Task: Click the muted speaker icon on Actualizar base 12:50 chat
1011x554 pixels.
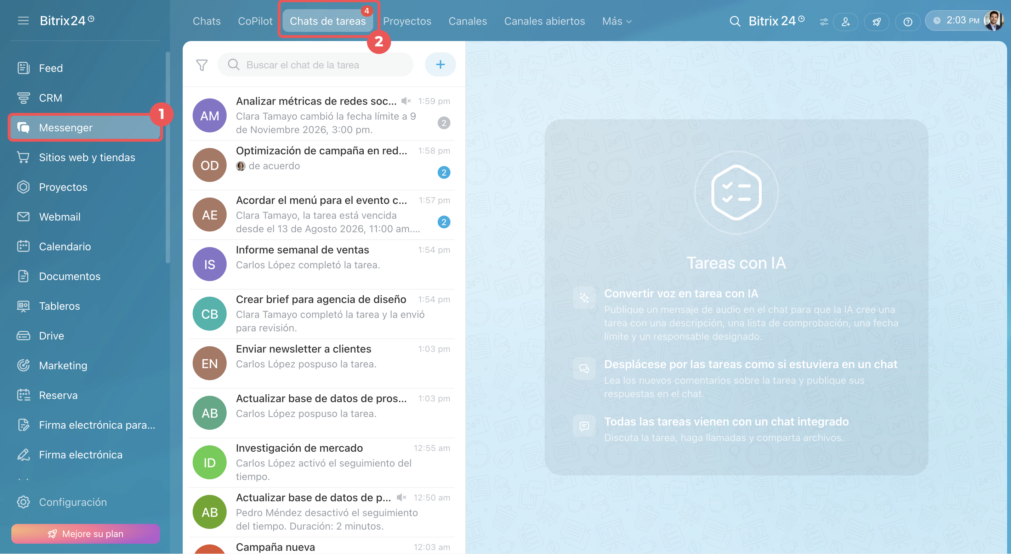Action: coord(402,497)
